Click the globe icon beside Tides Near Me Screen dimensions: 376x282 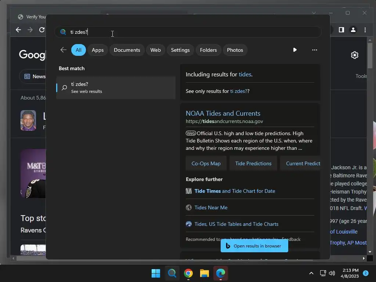pos(189,207)
